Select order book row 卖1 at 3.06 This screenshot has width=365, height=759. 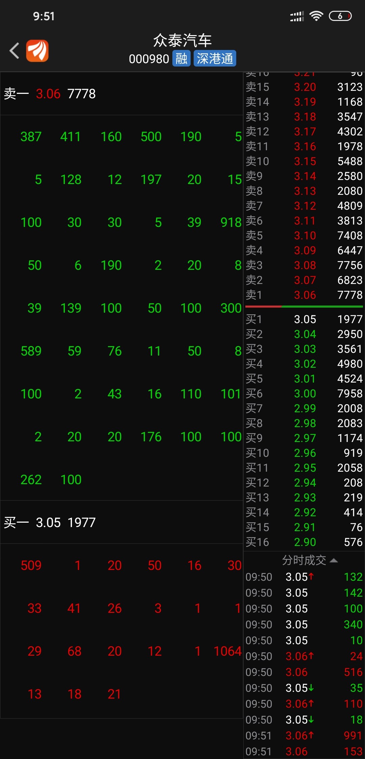(x=304, y=295)
